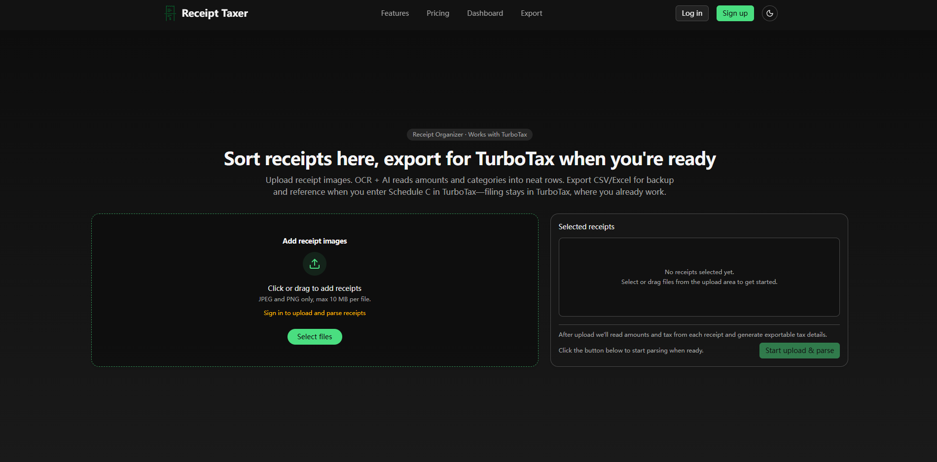The image size is (937, 462).
Task: Open the Export menu item
Action: [x=531, y=13]
